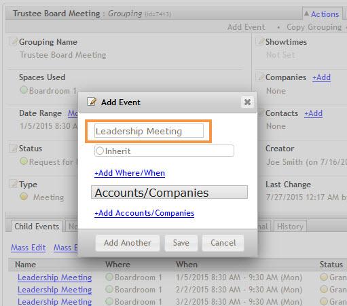Screen dimensions: 347x306
Task: Click Copy Grouping action
Action: tap(314, 27)
